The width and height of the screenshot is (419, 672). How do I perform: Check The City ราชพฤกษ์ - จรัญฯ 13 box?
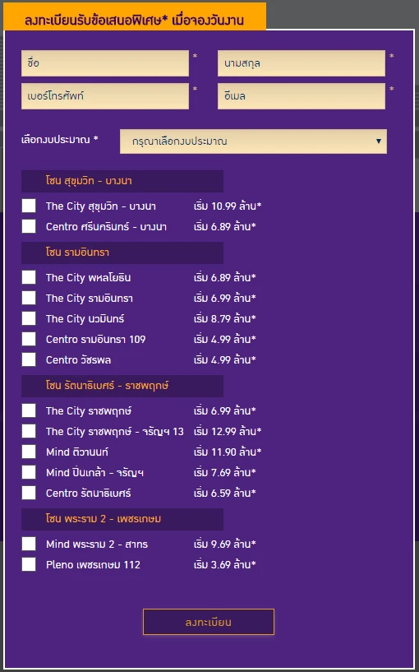29,431
